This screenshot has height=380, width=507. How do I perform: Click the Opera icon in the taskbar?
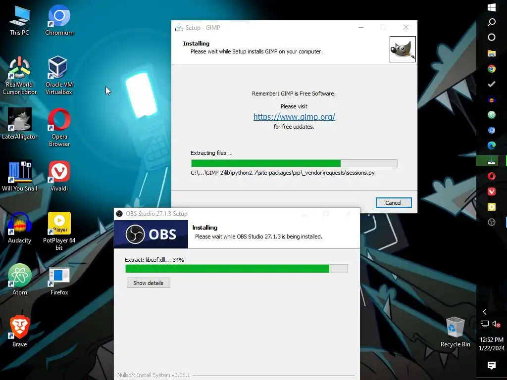point(492,176)
